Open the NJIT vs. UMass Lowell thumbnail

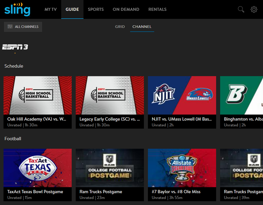click(182, 95)
